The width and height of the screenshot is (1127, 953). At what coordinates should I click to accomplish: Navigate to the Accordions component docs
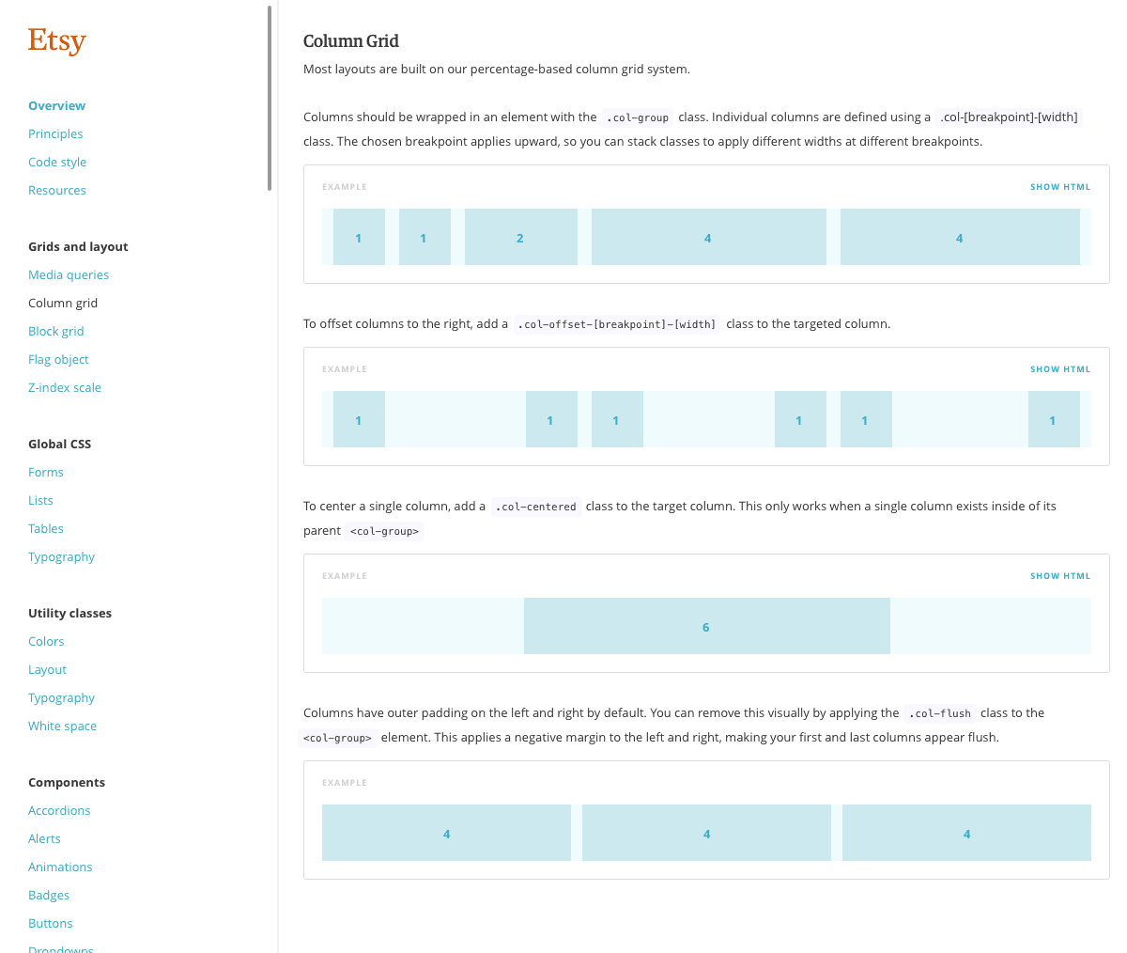click(x=59, y=810)
